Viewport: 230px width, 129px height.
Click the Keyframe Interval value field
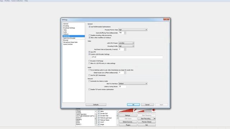click(121, 49)
